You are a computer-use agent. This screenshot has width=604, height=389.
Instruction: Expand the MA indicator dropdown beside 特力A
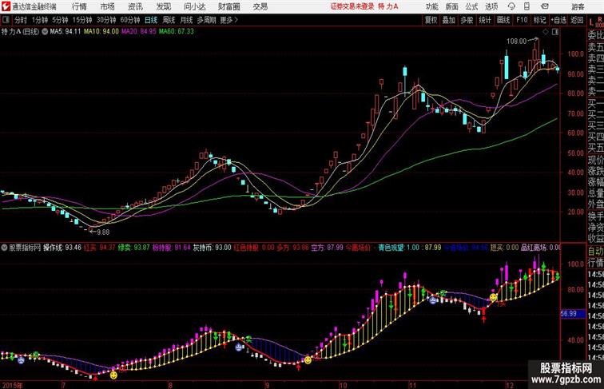coord(45,32)
